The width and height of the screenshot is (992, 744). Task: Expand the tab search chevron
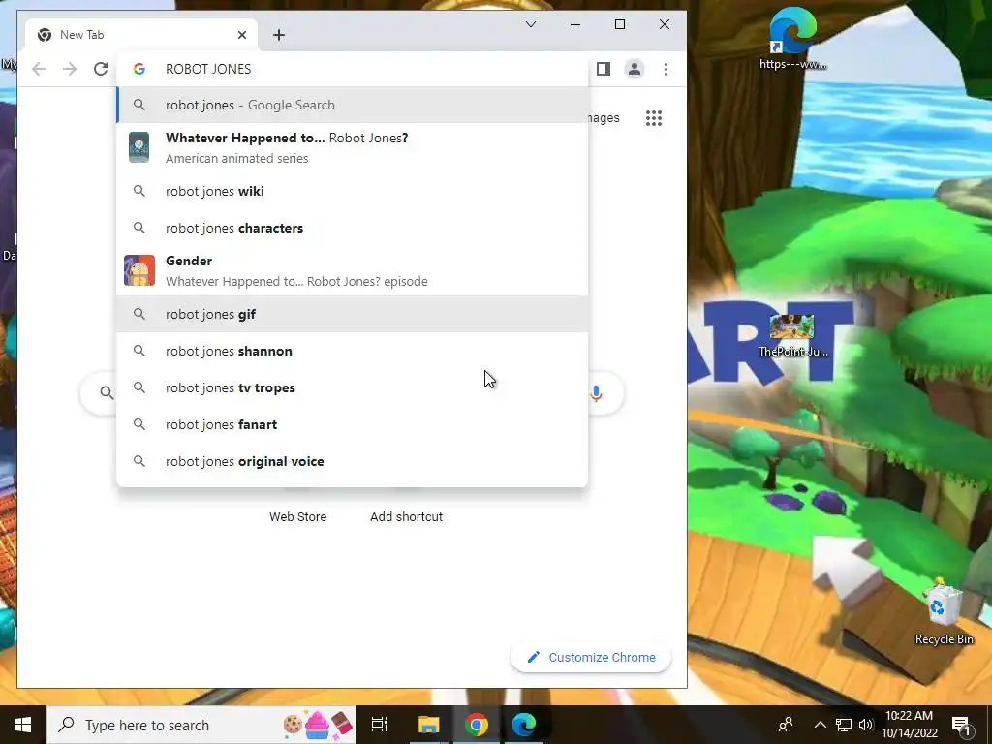tap(531, 24)
